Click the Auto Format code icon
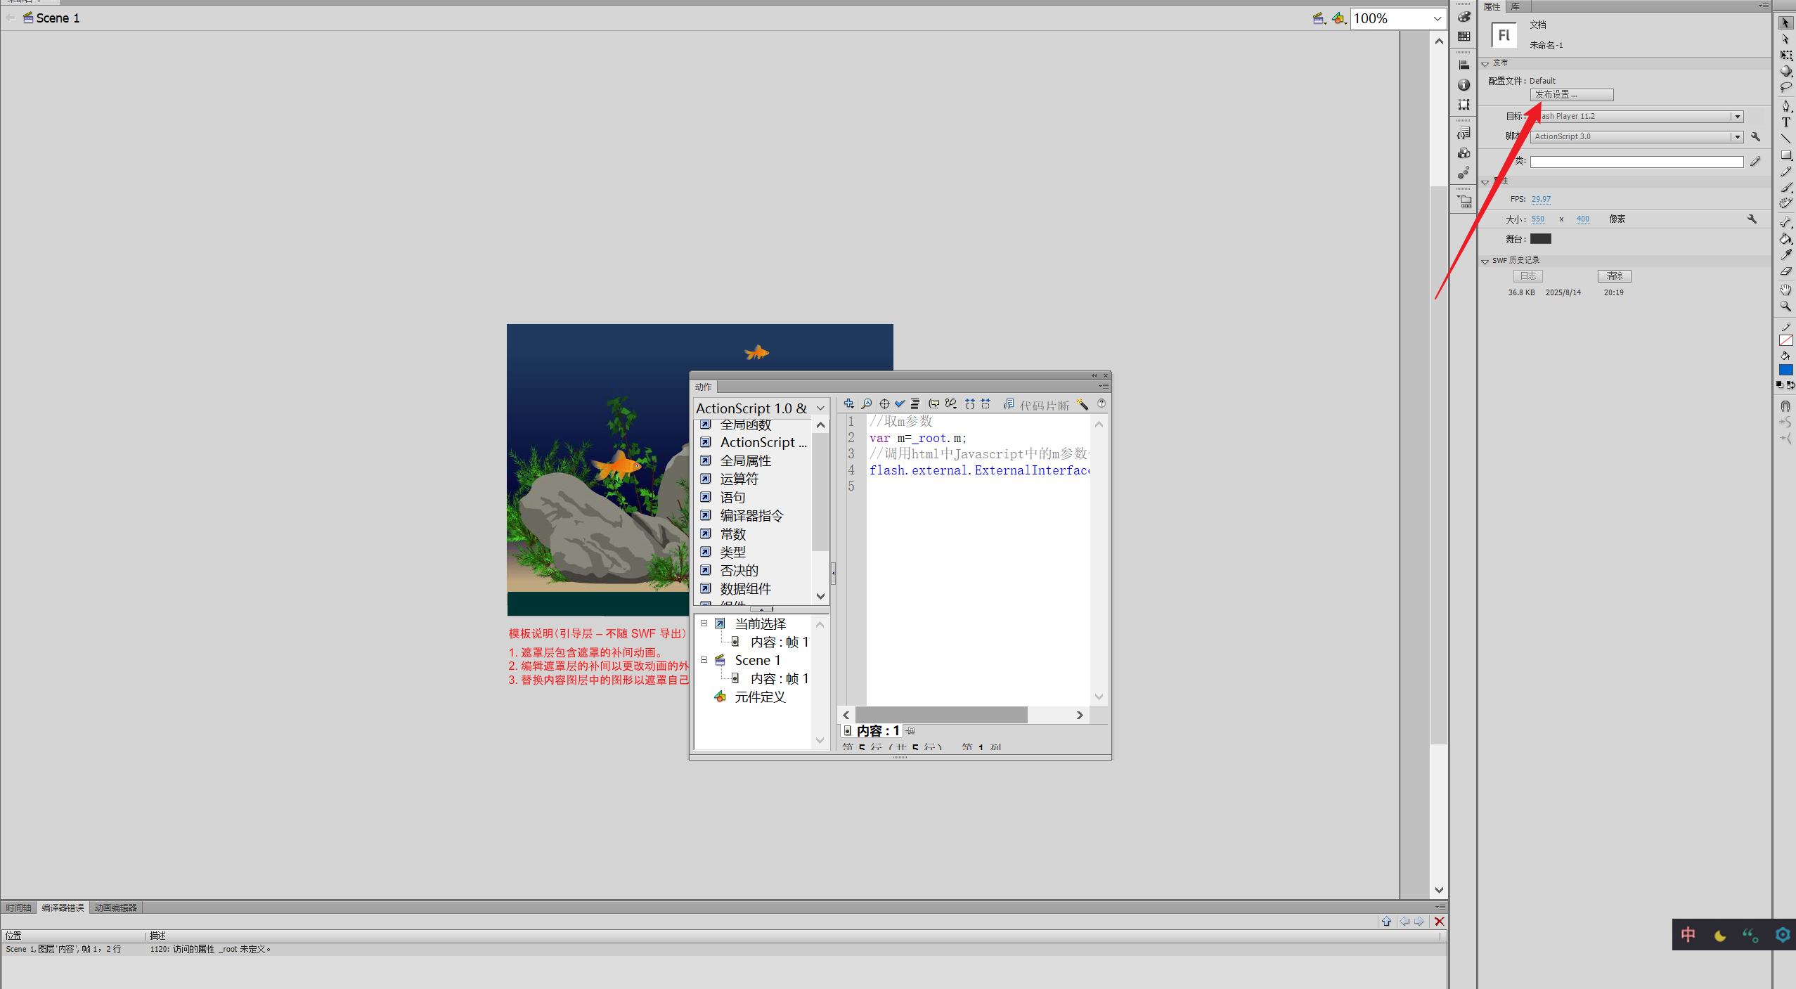1796x989 pixels. pos(915,403)
